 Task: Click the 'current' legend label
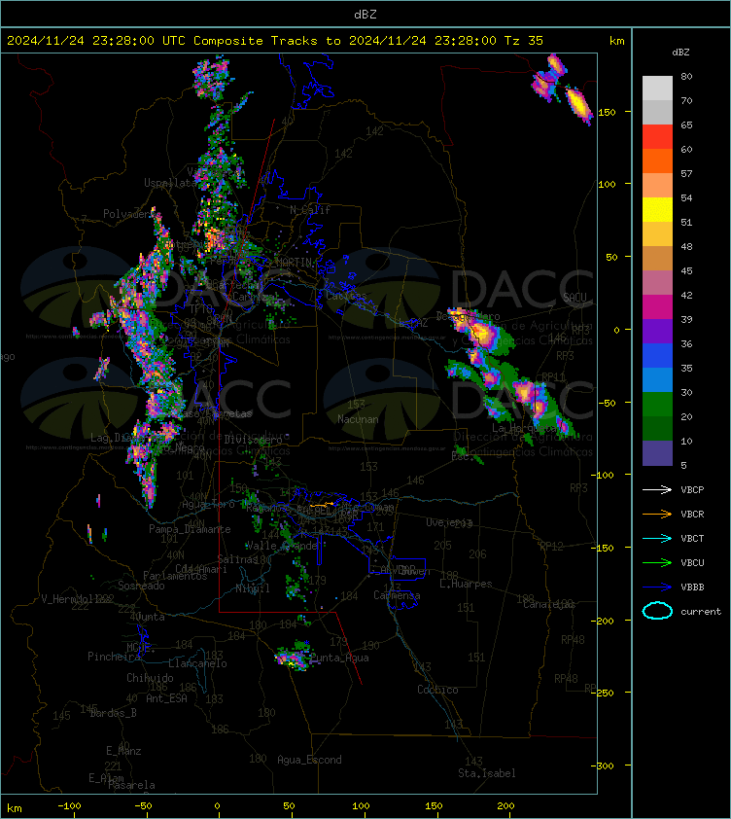701,611
